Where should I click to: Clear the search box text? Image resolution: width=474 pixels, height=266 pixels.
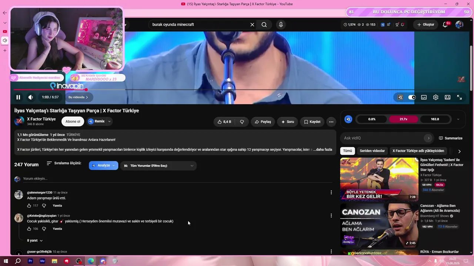point(252,25)
